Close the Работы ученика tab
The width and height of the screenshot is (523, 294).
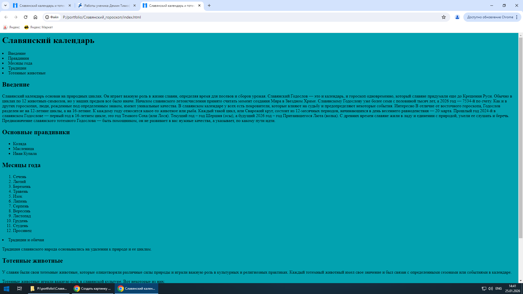(135, 5)
